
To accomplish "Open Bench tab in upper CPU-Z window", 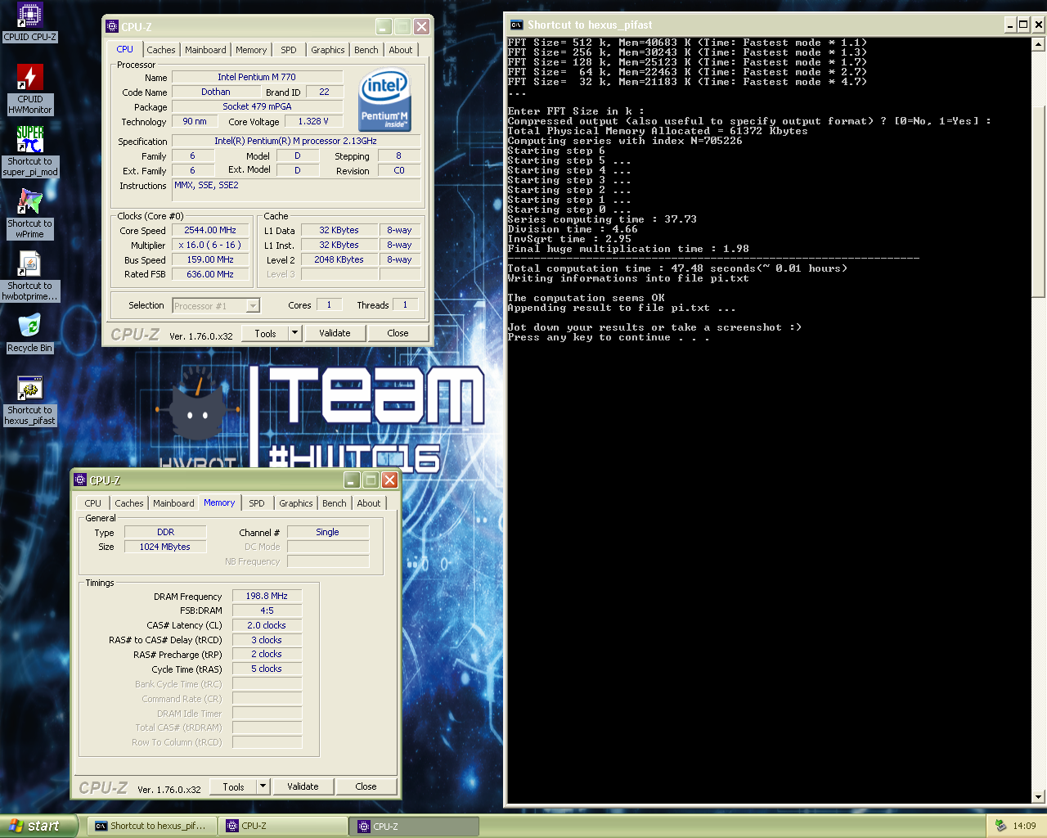I will pyautogui.click(x=366, y=50).
